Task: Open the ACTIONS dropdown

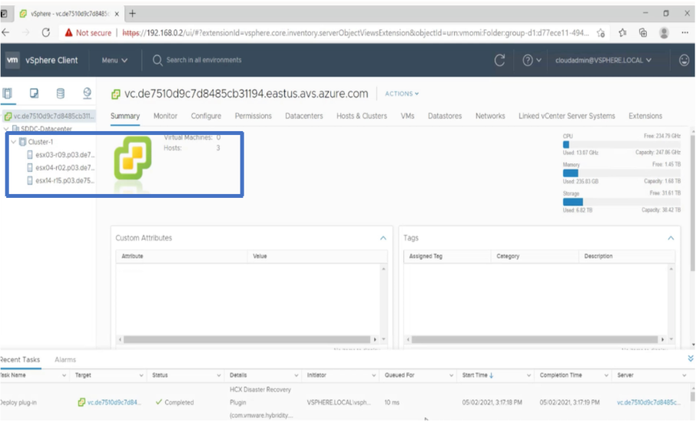Action: coord(402,94)
